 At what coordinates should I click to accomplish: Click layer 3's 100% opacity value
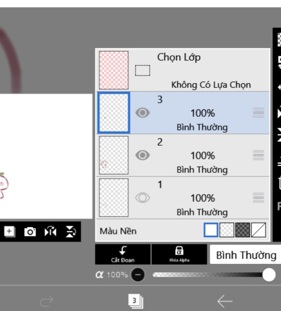click(x=203, y=113)
